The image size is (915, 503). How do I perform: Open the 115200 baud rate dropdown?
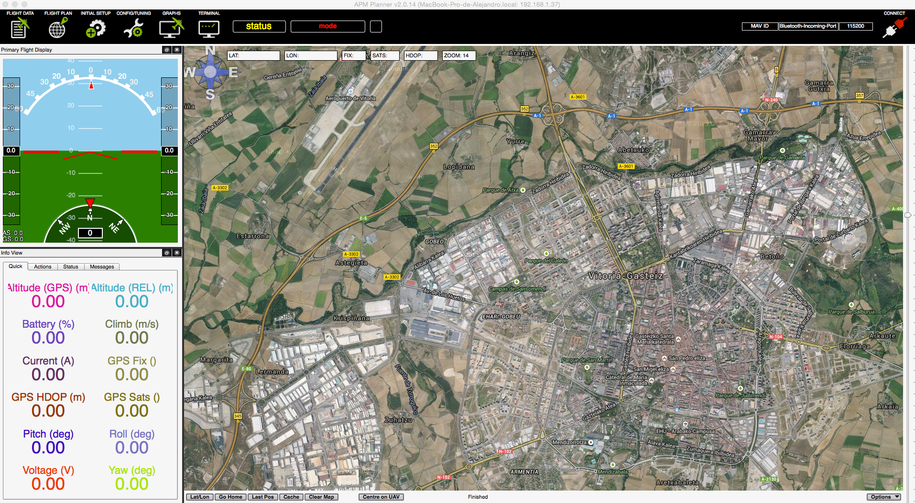[856, 26]
